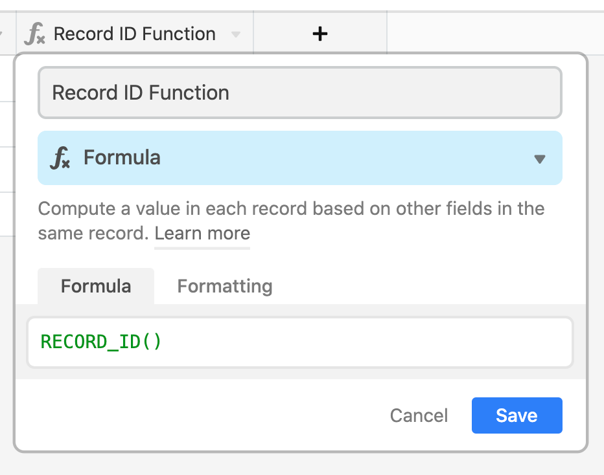Select the Record ID Function column header label
Viewport: 604px width, 475px height.
point(134,34)
